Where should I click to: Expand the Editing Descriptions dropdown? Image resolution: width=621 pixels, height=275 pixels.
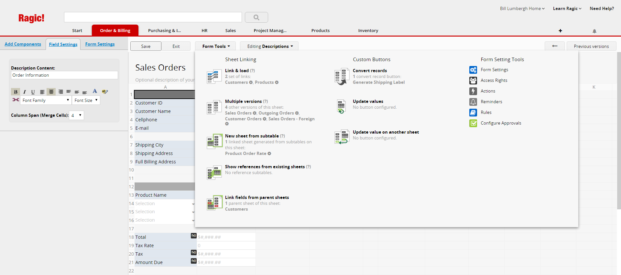click(x=270, y=46)
